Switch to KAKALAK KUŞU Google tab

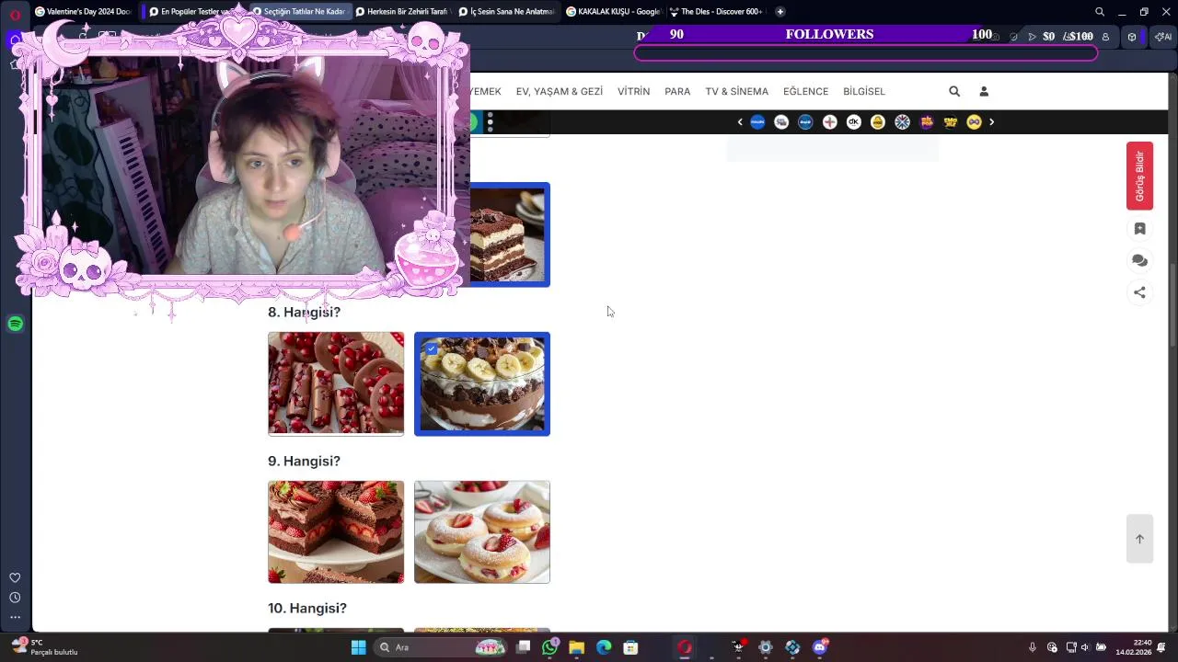(x=613, y=12)
